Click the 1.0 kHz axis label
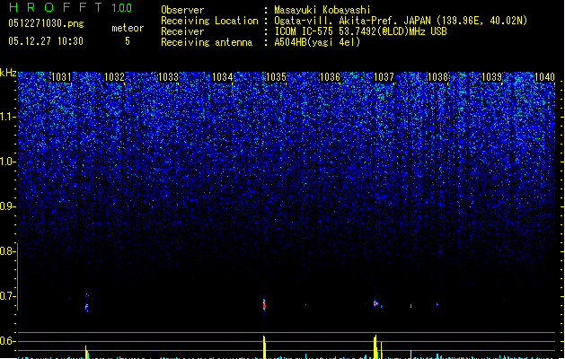The image size is (565, 359). coord(7,162)
